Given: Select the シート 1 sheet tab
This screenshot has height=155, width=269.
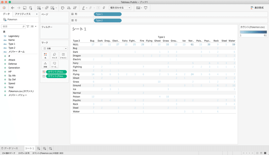Looking at the screenshot, I should [30, 148].
